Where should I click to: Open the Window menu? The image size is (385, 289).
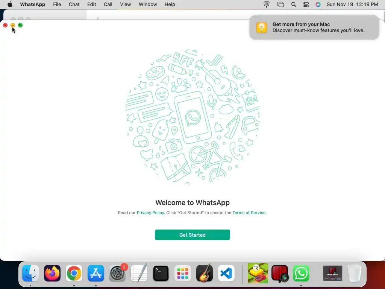pos(148,5)
